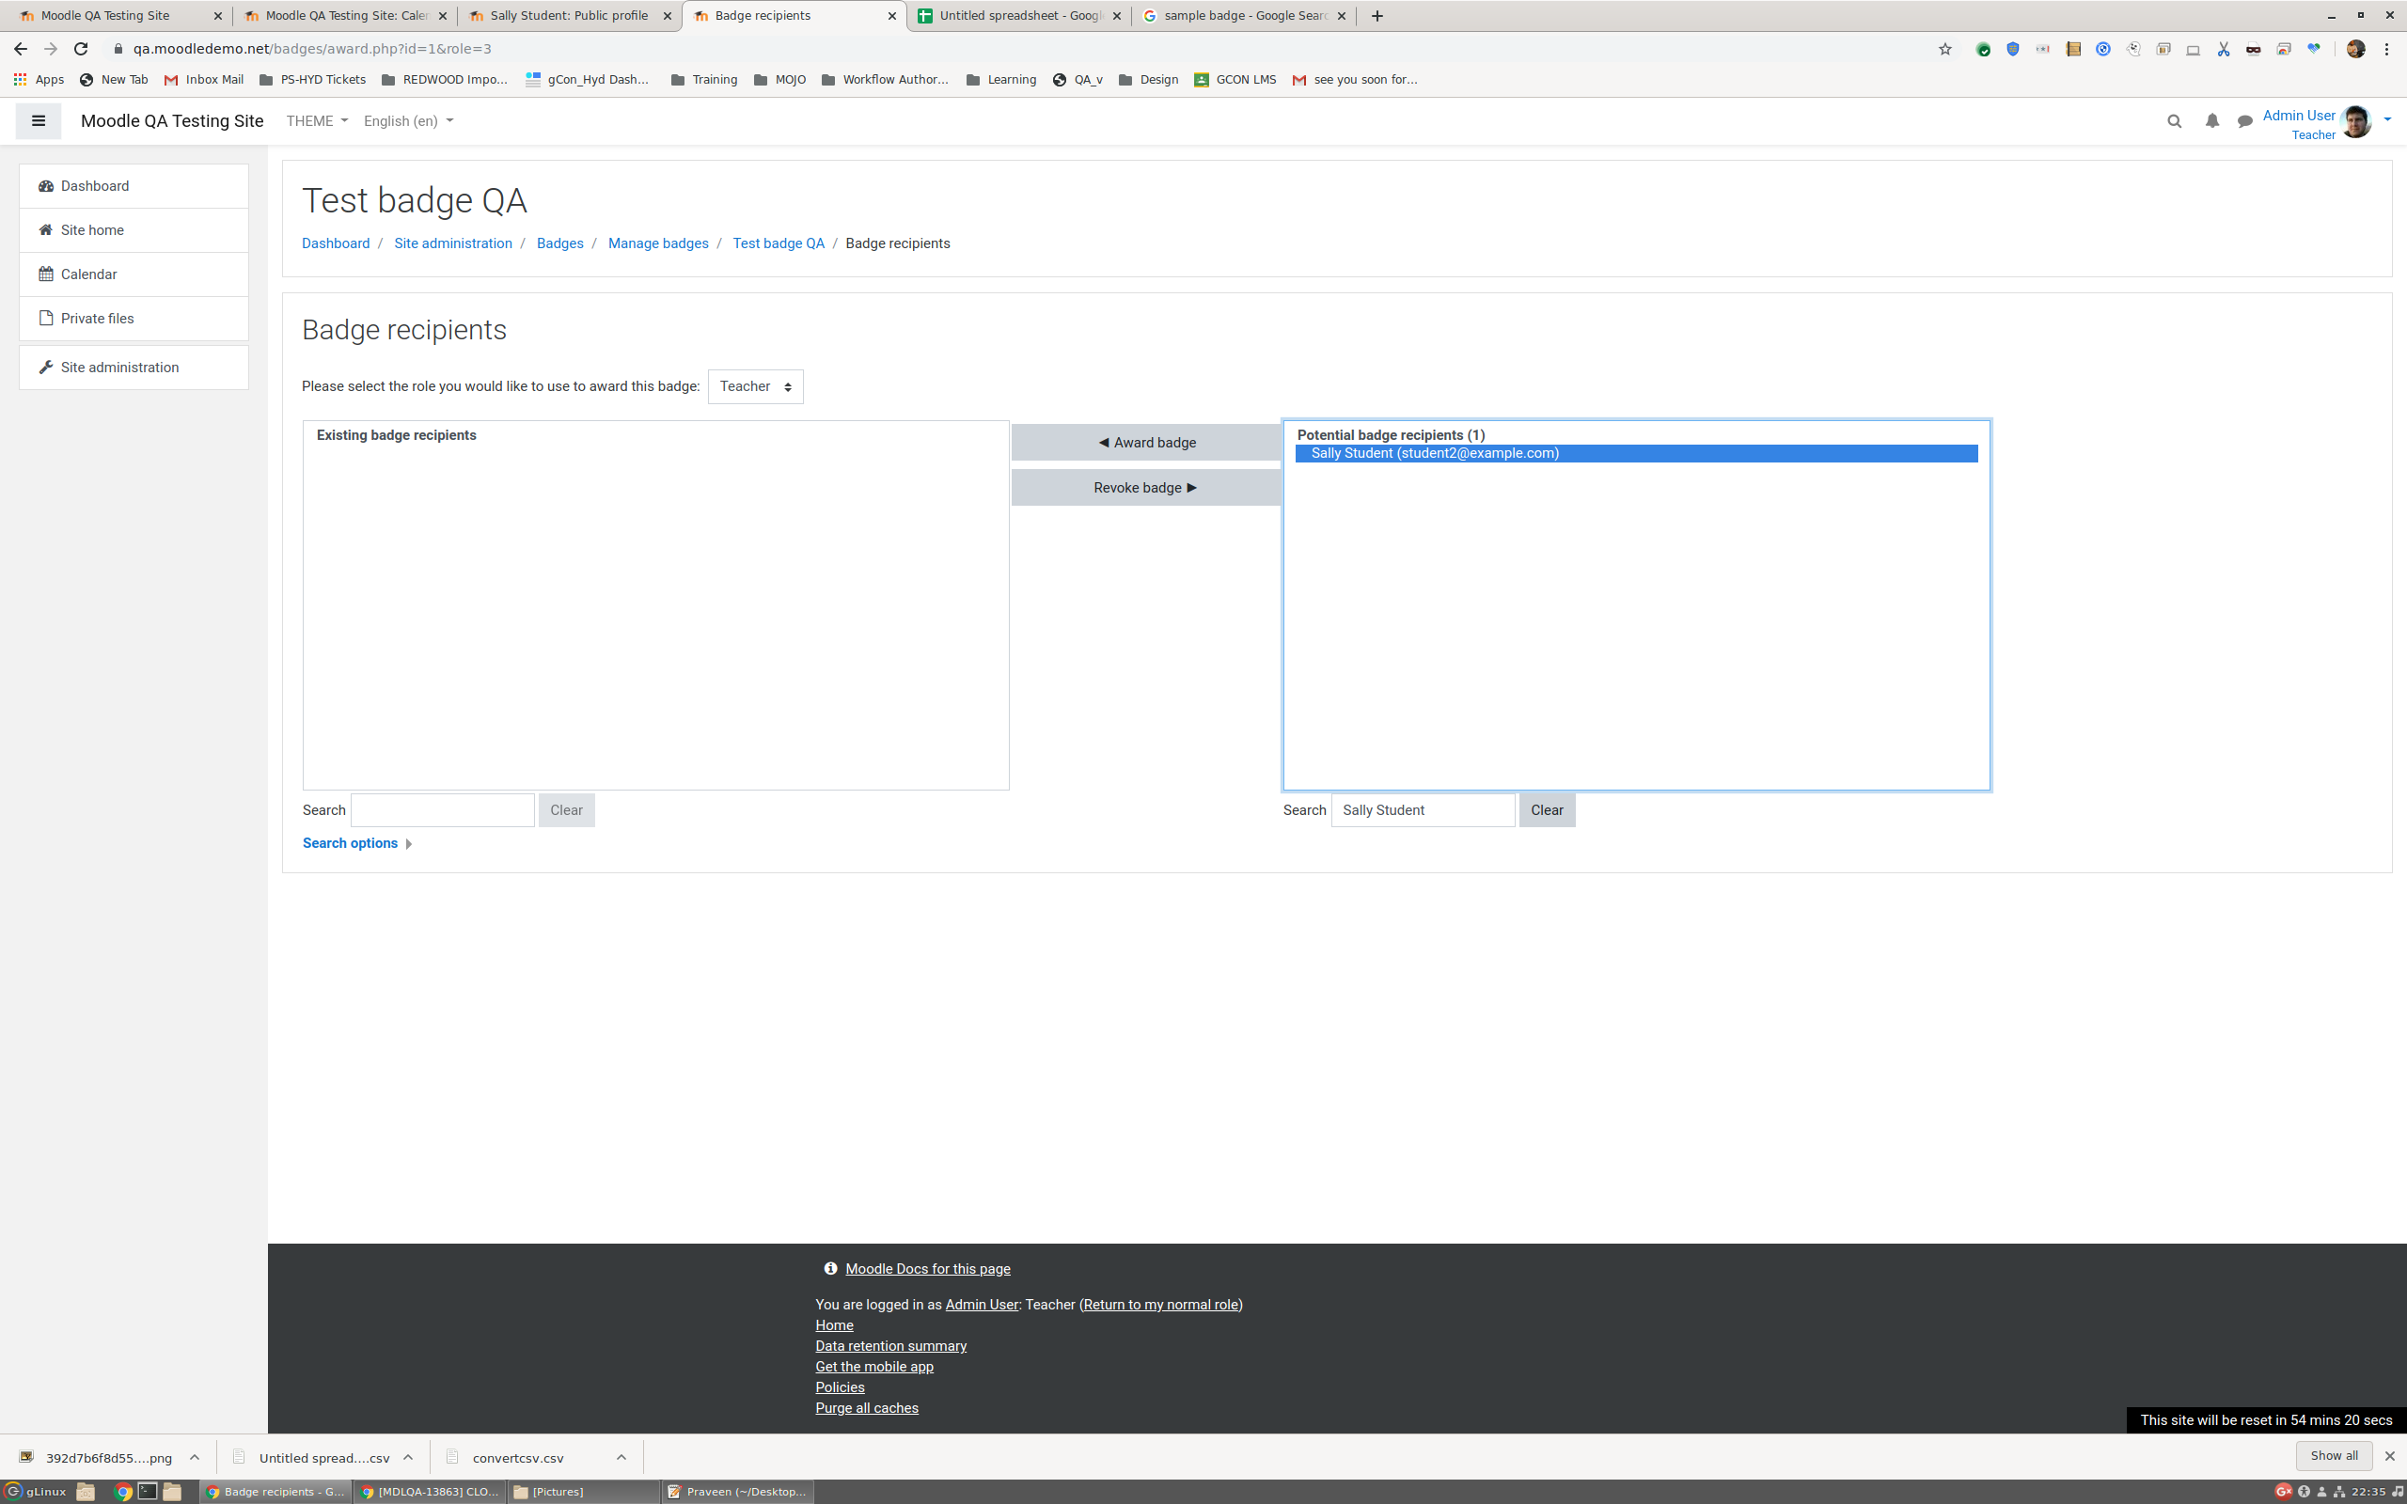Open the PS-HYD Tickets bookmarks folder
The image size is (2407, 1504).
(312, 80)
